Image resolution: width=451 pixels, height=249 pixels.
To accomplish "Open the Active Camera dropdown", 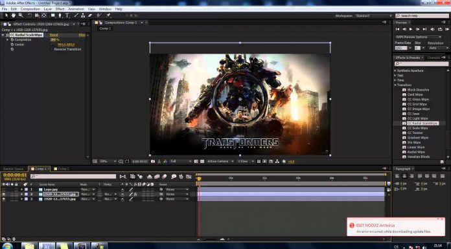I will click(220, 162).
